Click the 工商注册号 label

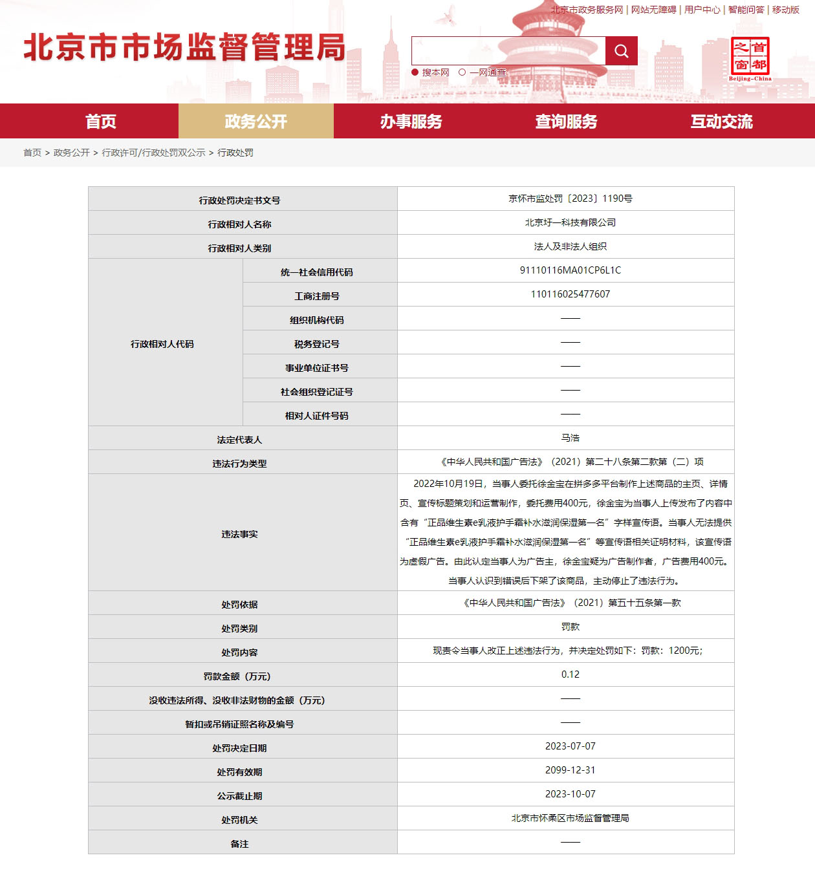click(x=317, y=296)
